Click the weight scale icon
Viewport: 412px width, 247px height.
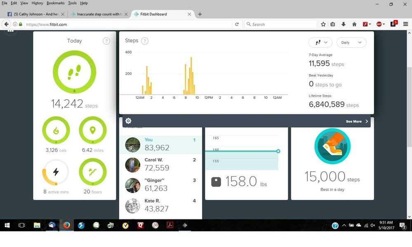coord(216,182)
